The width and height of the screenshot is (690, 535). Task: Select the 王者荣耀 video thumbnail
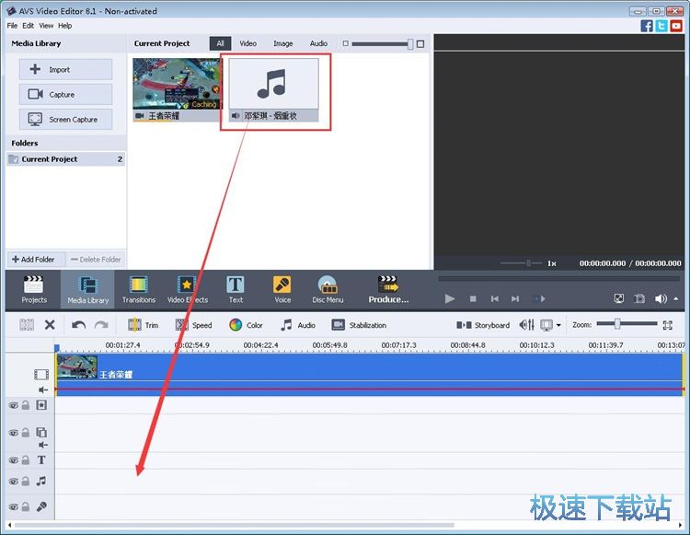click(178, 90)
